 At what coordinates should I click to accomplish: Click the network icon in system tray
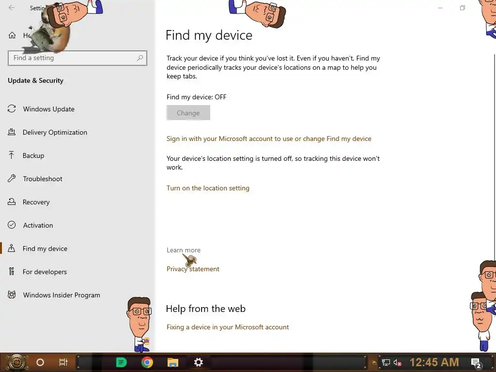pyautogui.click(x=386, y=363)
